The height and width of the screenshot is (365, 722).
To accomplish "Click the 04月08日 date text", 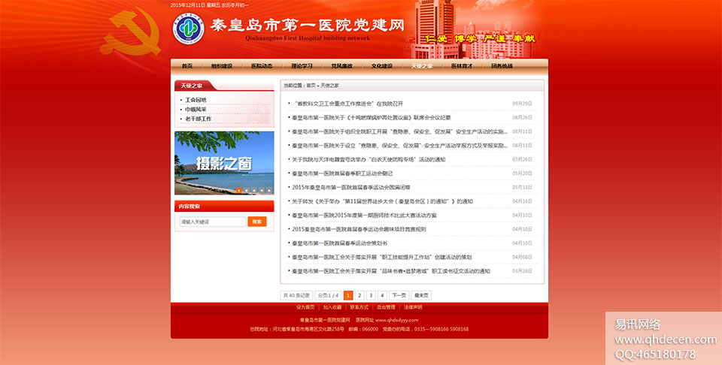I will (522, 258).
